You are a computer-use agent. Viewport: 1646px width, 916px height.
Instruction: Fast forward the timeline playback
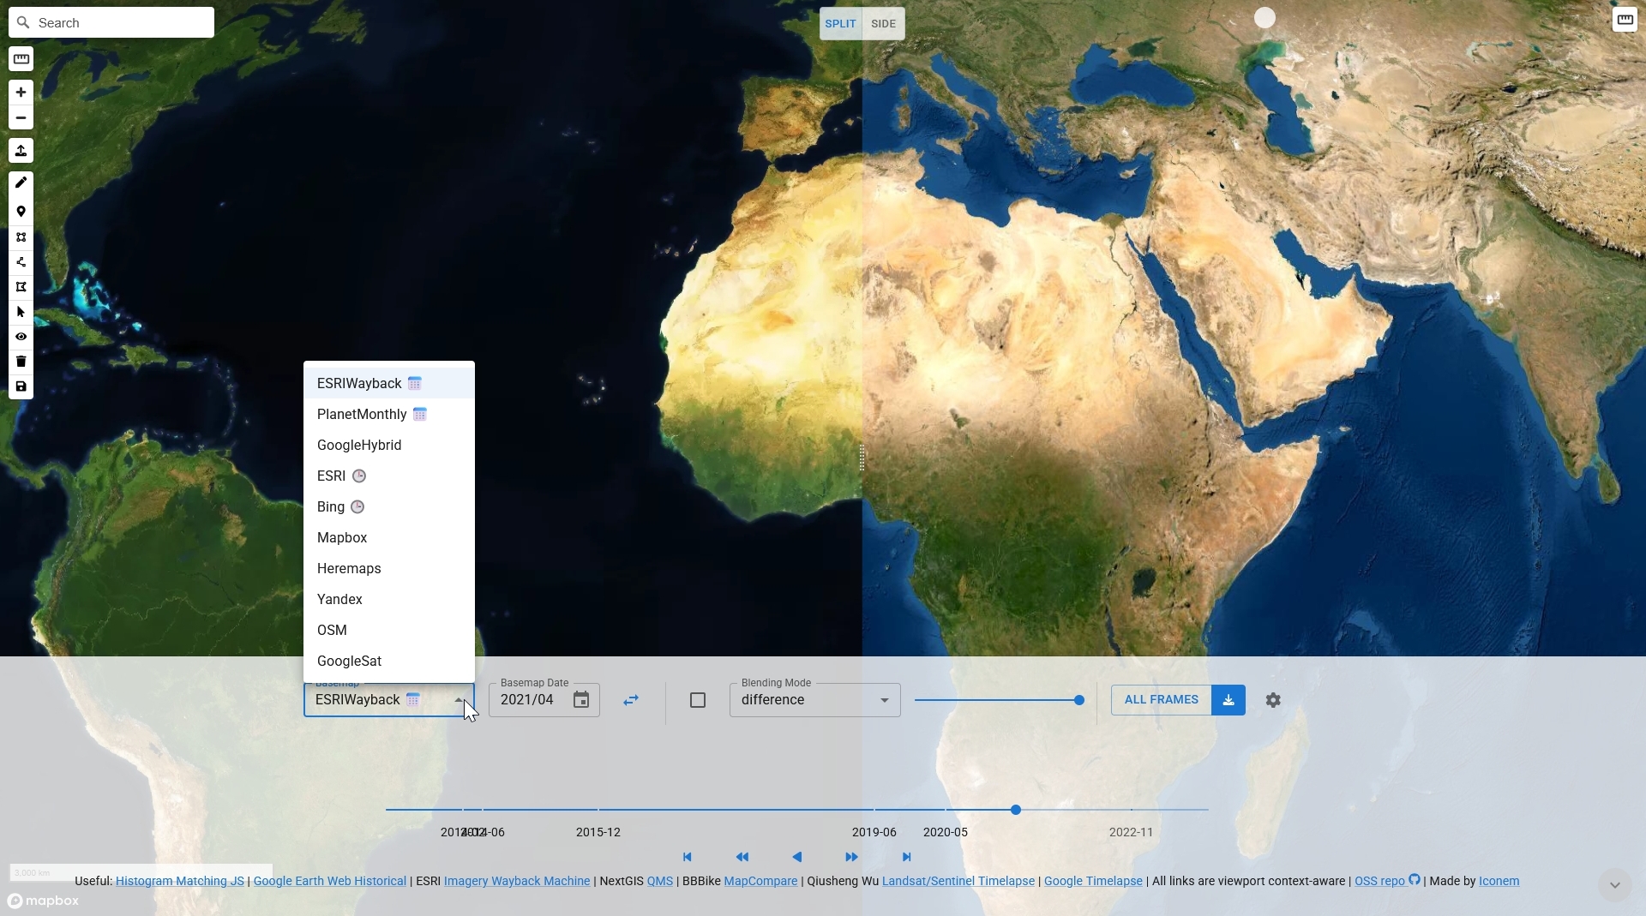point(851,857)
